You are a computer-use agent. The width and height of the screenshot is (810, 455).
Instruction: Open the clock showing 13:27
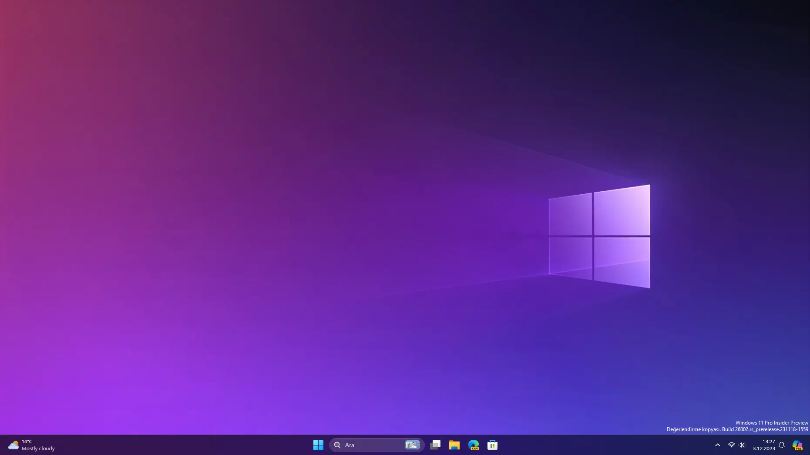pos(769,442)
